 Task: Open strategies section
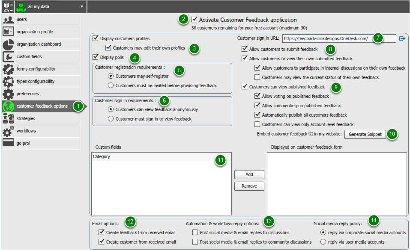[x=42, y=119]
